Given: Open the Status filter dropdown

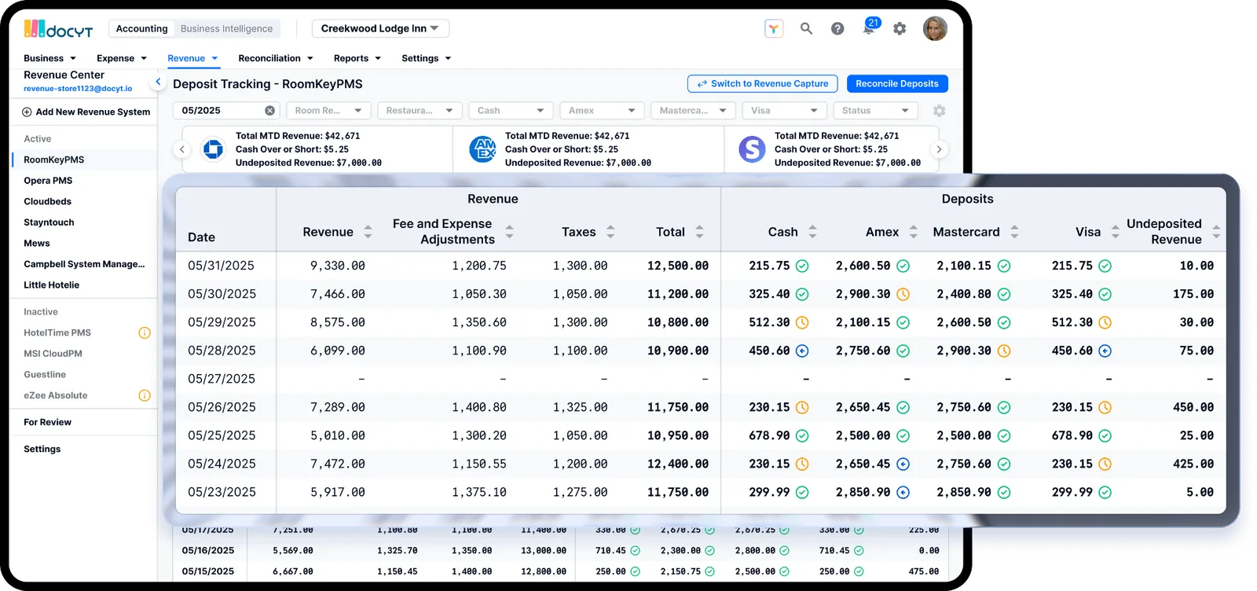Looking at the screenshot, I should [874, 111].
